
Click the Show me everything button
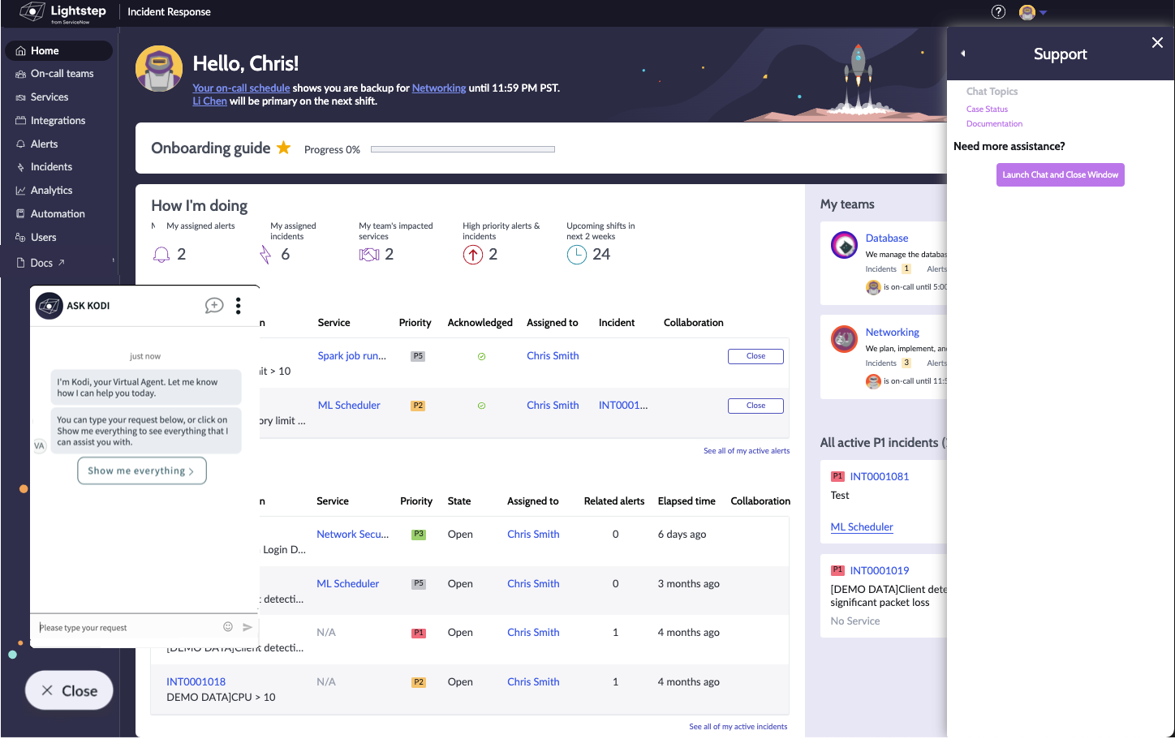coord(142,470)
